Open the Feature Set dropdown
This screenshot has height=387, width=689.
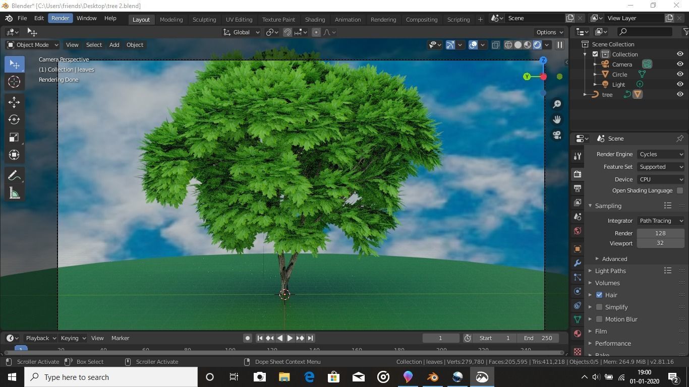(x=661, y=167)
